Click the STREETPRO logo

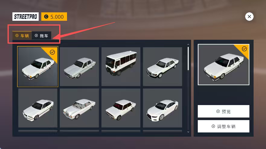25,17
